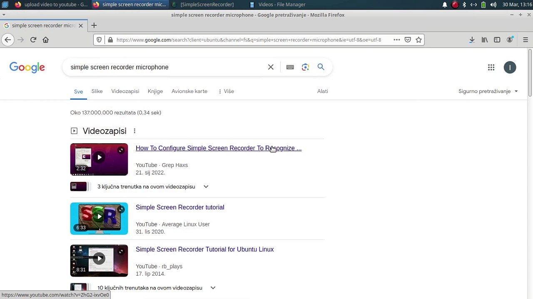Play the 8:31 rb_plays video thumbnail
Screen dimensions: 533x299
99,261
